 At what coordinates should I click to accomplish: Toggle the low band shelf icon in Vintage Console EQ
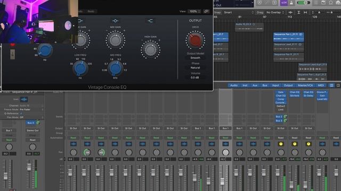tap(80, 21)
